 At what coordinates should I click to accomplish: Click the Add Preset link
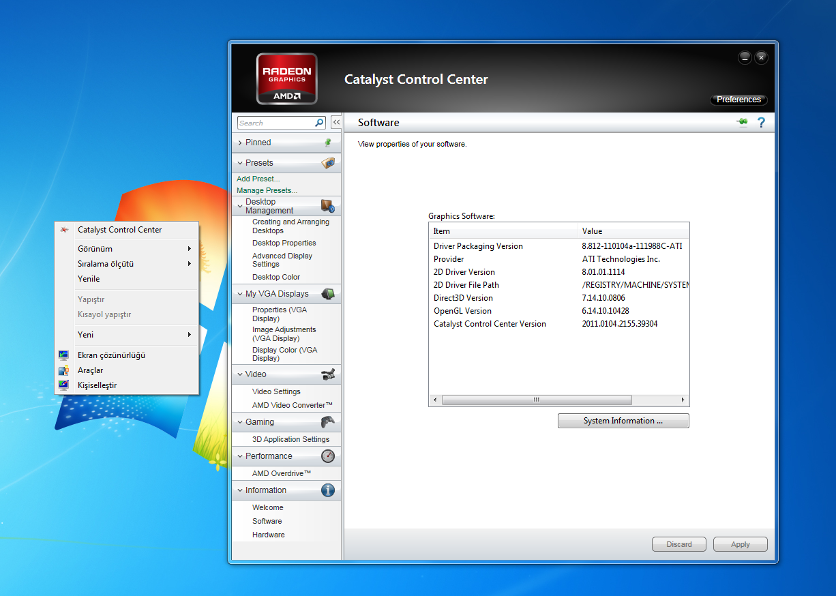(x=258, y=179)
